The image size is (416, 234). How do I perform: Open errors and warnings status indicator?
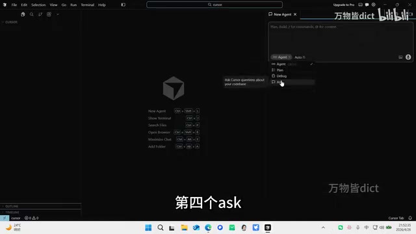click(32, 218)
